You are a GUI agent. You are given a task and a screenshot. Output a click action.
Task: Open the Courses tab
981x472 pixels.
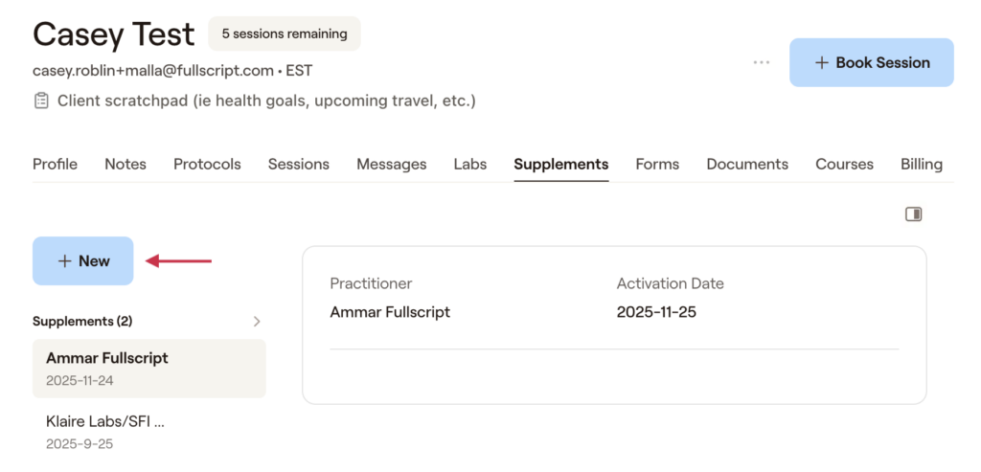(x=844, y=164)
